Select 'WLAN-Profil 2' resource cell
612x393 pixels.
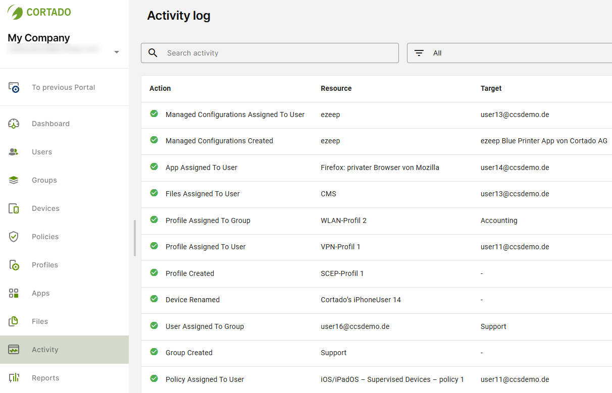point(344,220)
